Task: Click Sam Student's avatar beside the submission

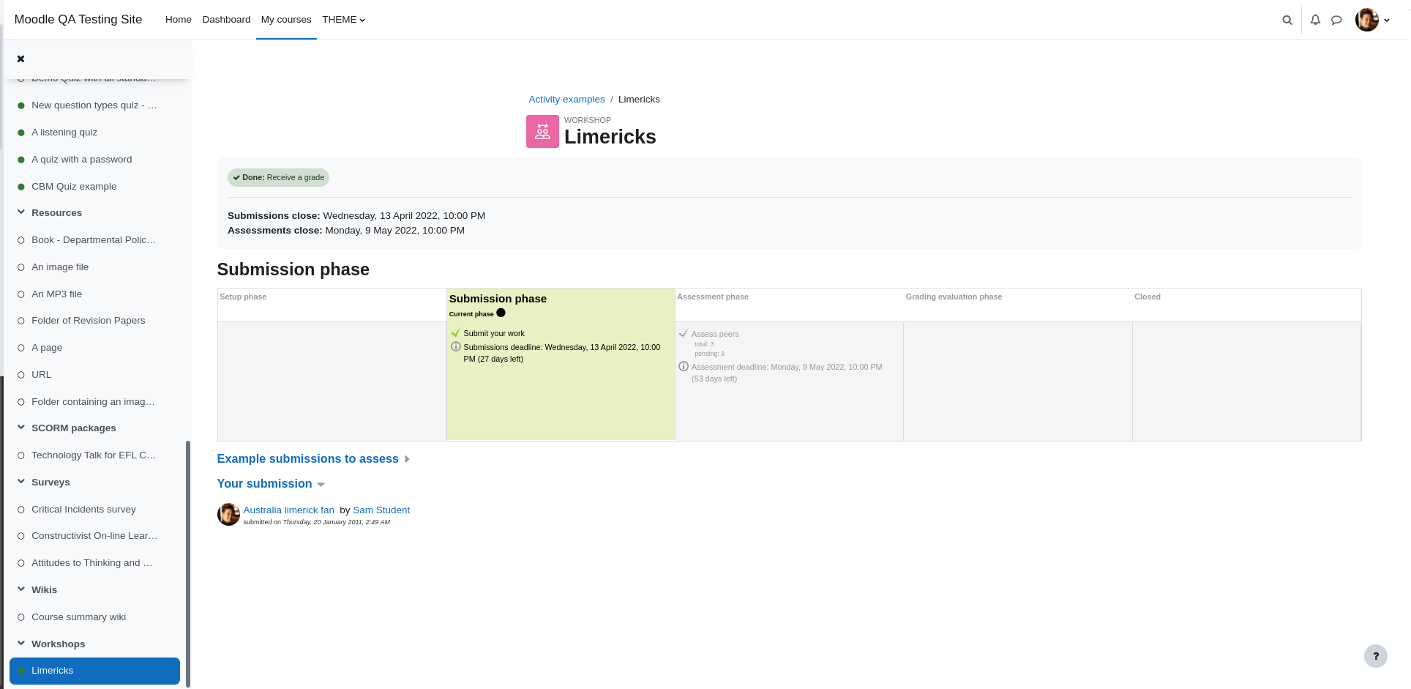Action: click(228, 514)
